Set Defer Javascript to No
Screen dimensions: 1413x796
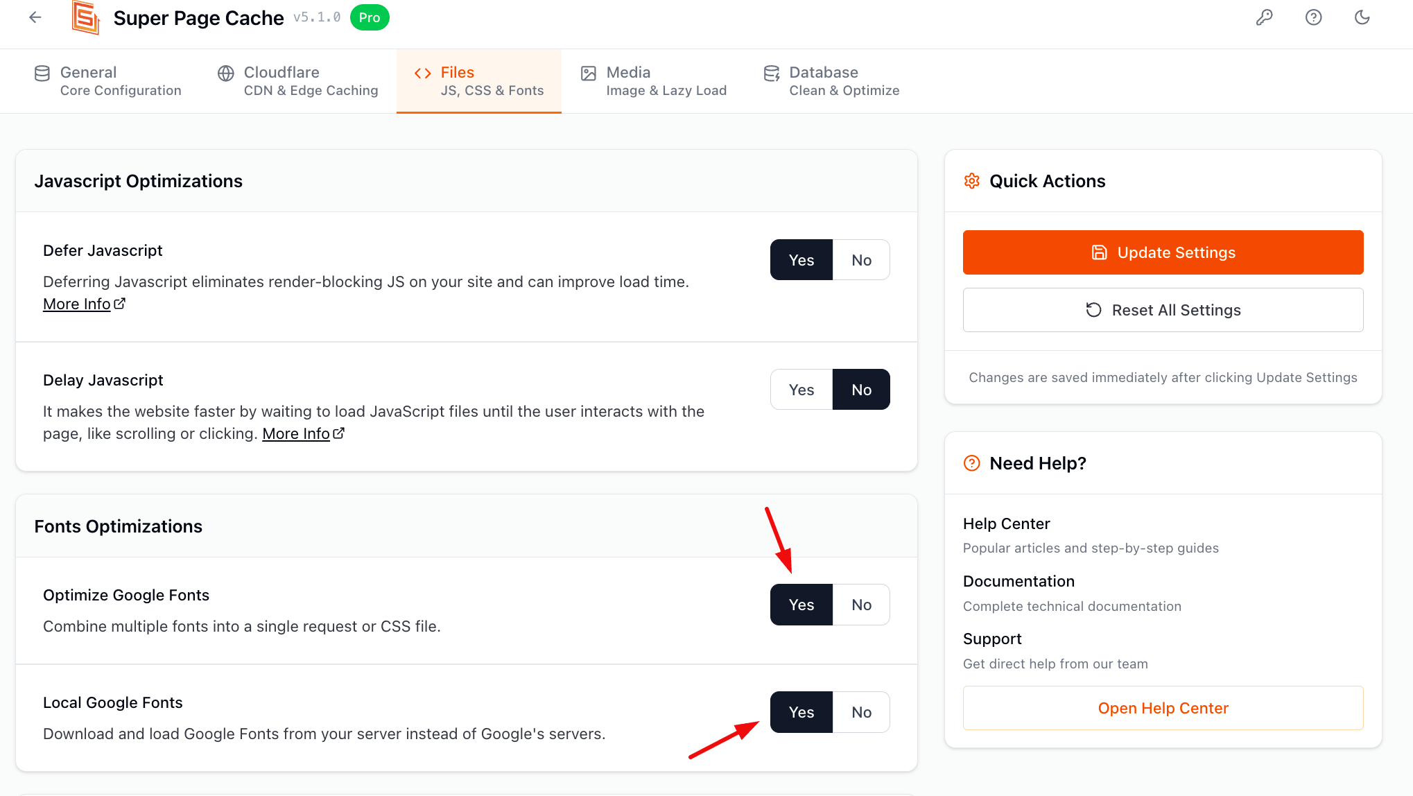point(861,260)
